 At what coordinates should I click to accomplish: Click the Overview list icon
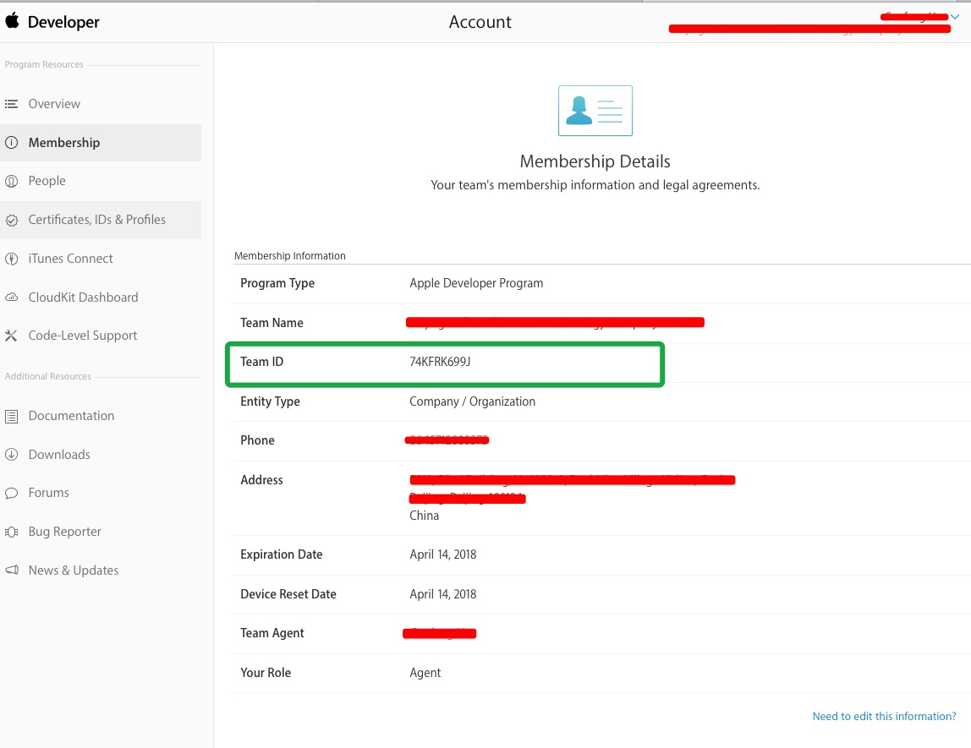point(11,104)
